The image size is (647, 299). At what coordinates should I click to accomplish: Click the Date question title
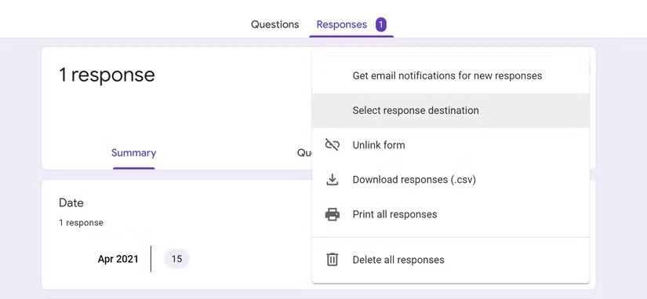click(x=71, y=202)
